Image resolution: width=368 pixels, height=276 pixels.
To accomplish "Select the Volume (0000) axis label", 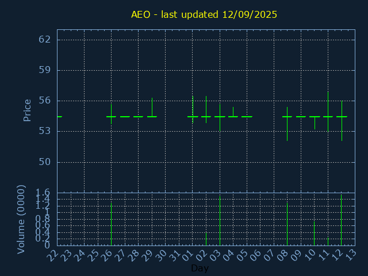I will [x=21, y=220].
